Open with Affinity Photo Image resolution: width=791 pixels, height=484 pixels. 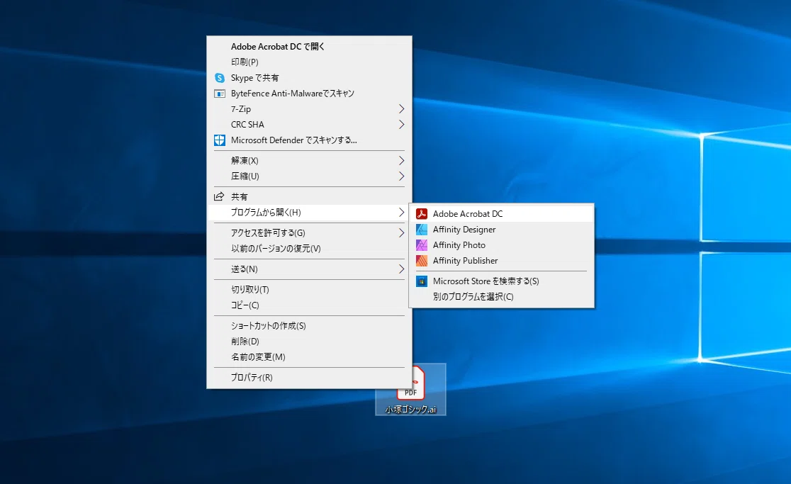501,245
